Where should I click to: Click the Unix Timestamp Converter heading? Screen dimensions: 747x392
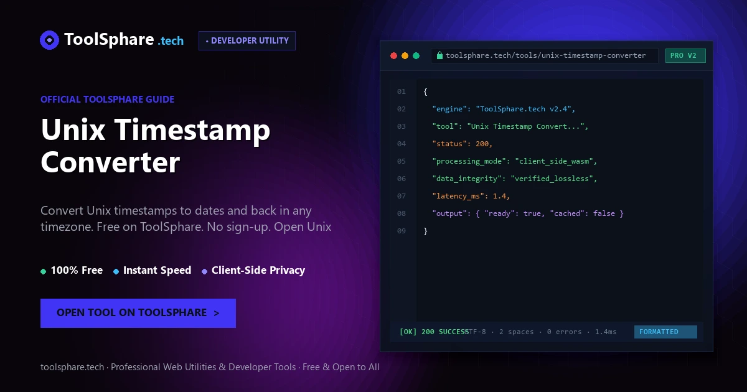point(156,146)
